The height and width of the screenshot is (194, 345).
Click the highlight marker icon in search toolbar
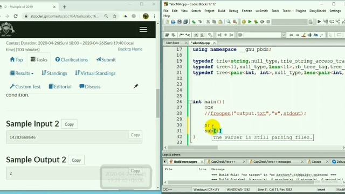(303, 35)
